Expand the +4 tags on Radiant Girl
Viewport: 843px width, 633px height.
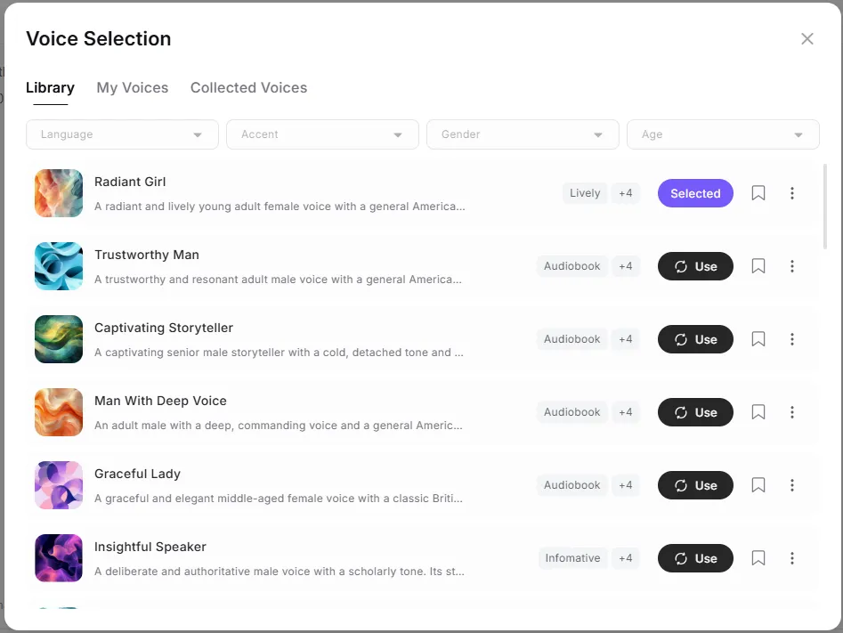(x=625, y=193)
